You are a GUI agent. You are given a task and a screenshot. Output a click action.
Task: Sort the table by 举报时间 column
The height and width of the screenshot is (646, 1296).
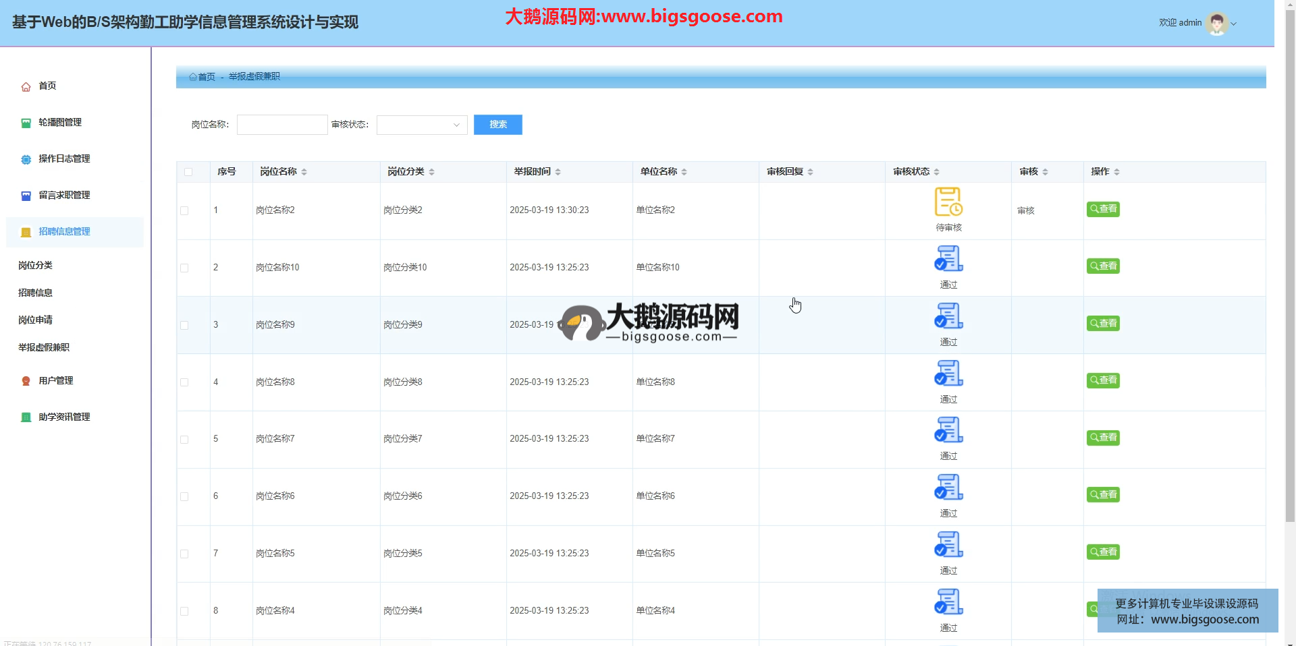tap(558, 172)
